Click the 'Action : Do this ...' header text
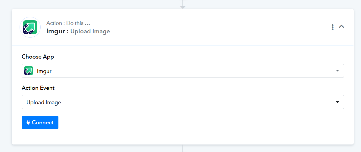 point(68,23)
